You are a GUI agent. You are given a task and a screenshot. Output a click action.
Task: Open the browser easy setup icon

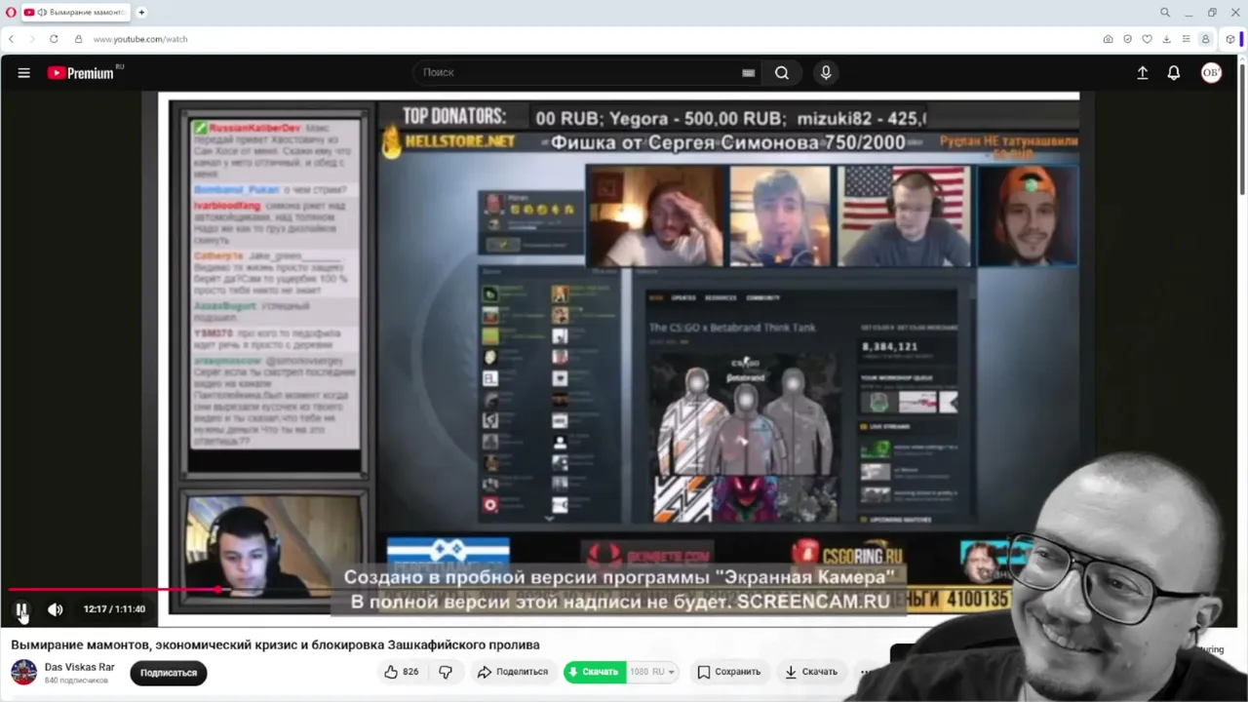1186,39
